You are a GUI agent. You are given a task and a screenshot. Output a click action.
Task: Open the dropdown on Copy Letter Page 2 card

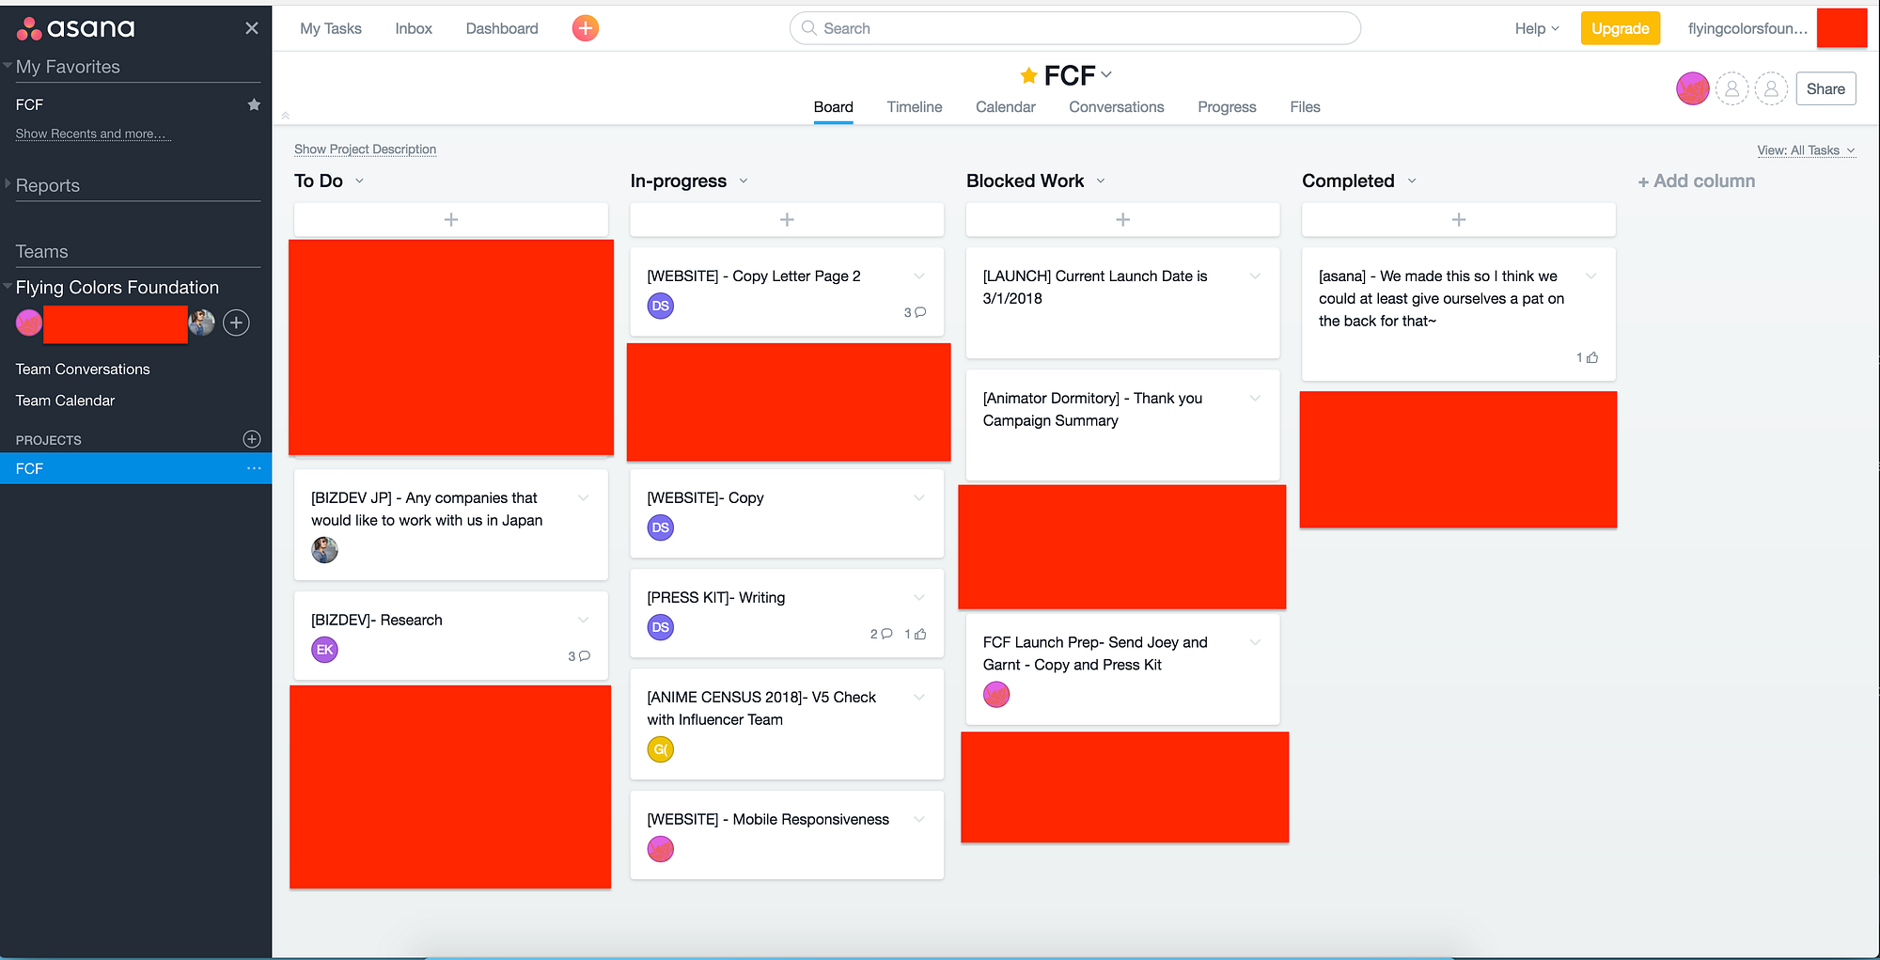[x=919, y=275]
